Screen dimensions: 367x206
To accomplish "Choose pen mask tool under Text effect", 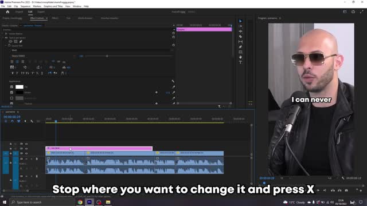I will (21, 42).
